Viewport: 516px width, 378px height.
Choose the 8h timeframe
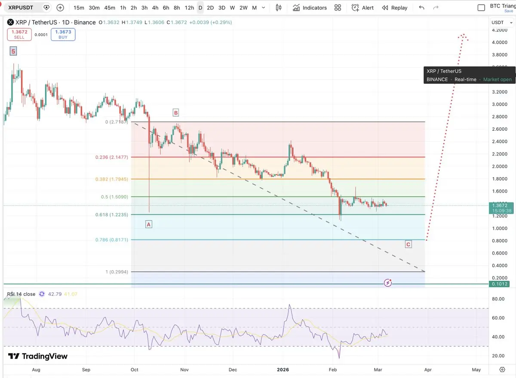177,8
